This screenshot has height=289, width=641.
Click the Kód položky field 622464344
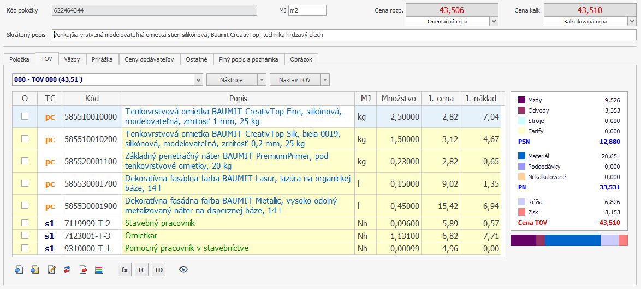click(x=154, y=10)
